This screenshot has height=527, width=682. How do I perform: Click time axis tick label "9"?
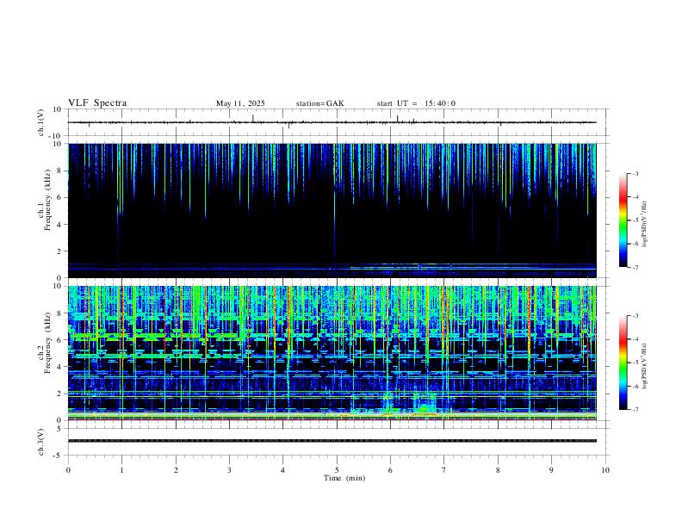click(551, 470)
